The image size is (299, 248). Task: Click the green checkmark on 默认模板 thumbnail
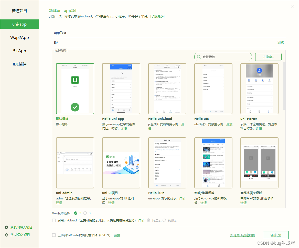click(75, 107)
